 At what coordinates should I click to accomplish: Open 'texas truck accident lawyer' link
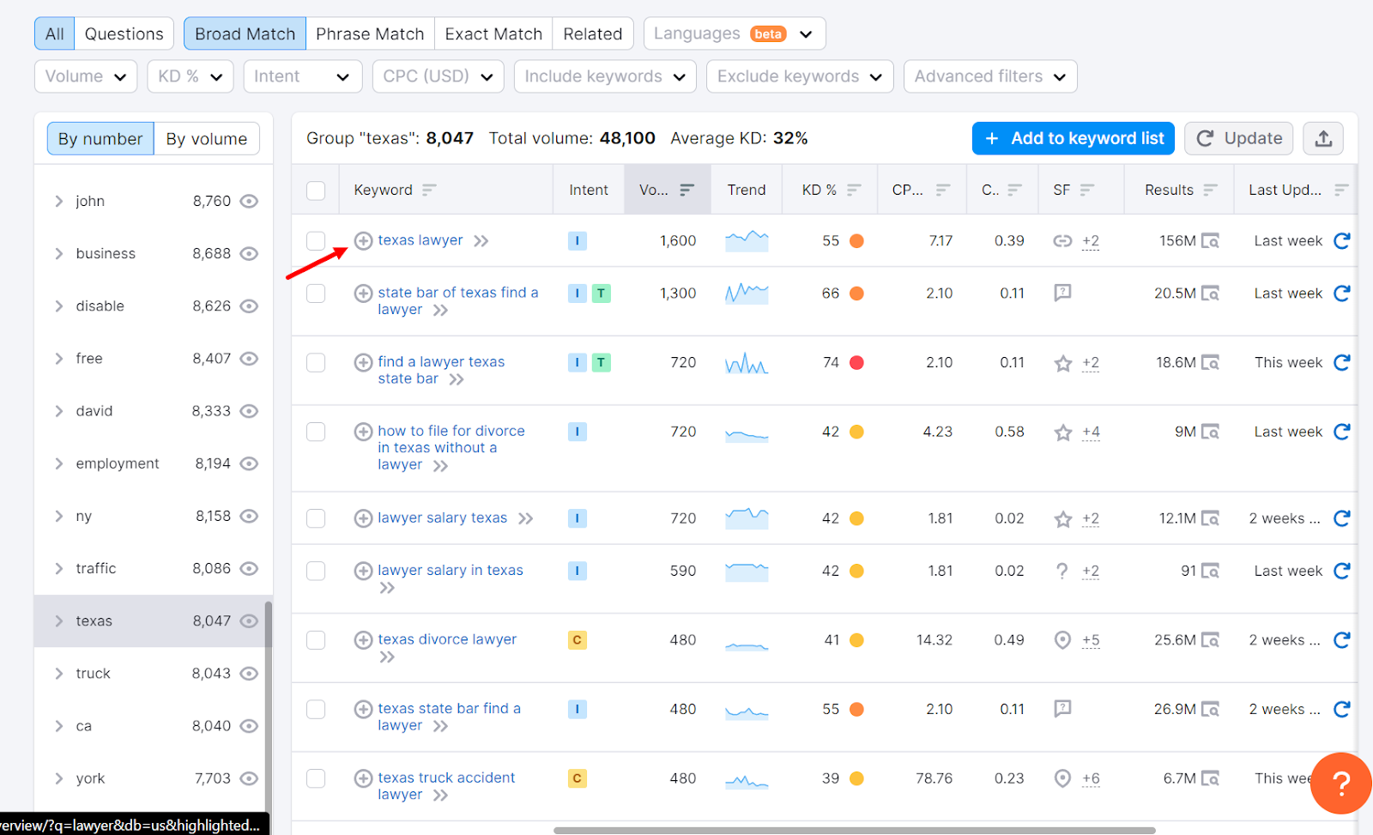(446, 786)
